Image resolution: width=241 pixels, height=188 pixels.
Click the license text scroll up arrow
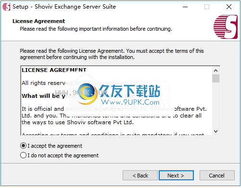coord(216,70)
